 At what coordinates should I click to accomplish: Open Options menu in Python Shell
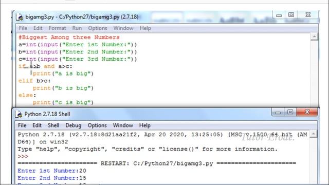97,125
